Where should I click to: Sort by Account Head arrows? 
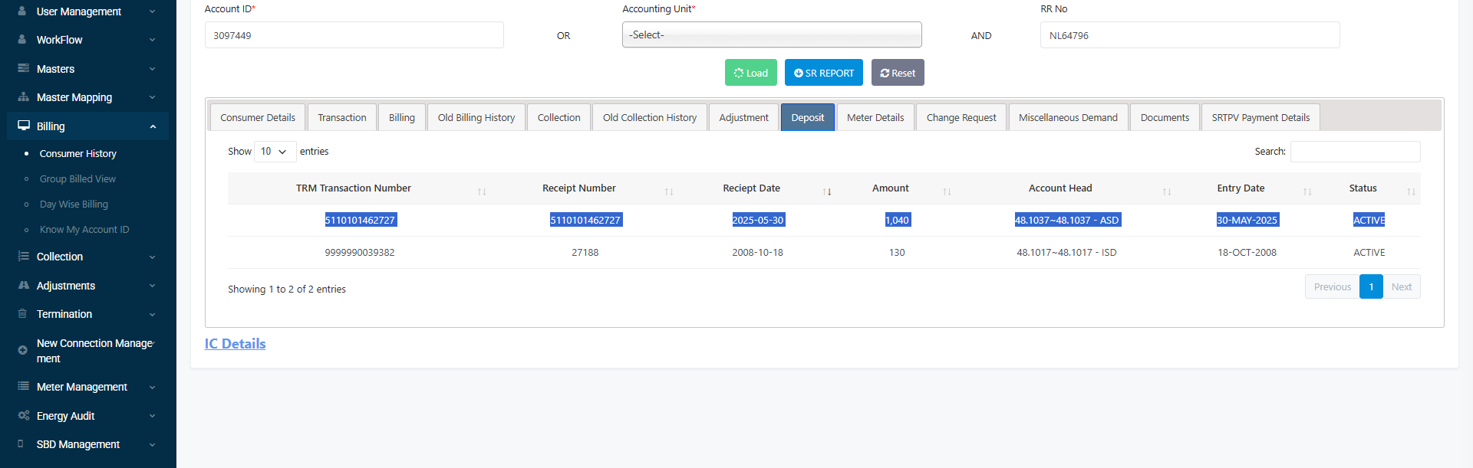(x=1167, y=191)
